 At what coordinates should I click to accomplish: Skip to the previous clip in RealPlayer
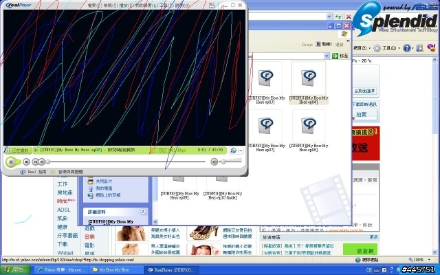click(35, 162)
